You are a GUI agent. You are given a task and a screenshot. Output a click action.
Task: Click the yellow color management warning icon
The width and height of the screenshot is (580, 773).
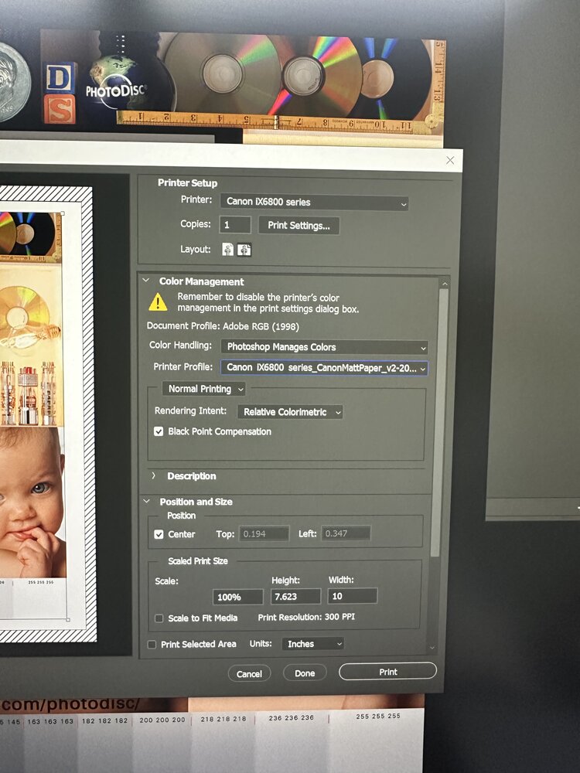tap(159, 302)
